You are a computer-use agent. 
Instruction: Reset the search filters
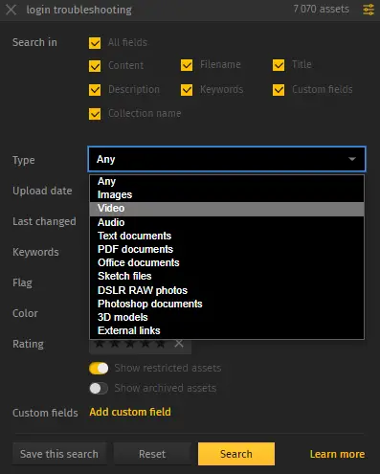click(152, 454)
